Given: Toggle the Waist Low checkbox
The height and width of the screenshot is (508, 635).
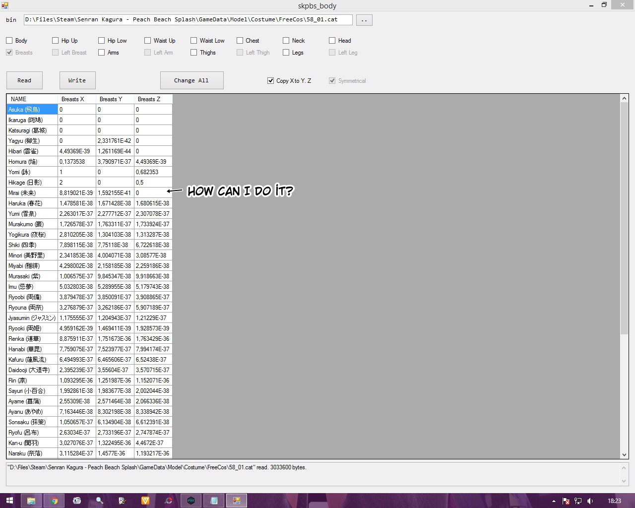Looking at the screenshot, I should pyautogui.click(x=194, y=41).
